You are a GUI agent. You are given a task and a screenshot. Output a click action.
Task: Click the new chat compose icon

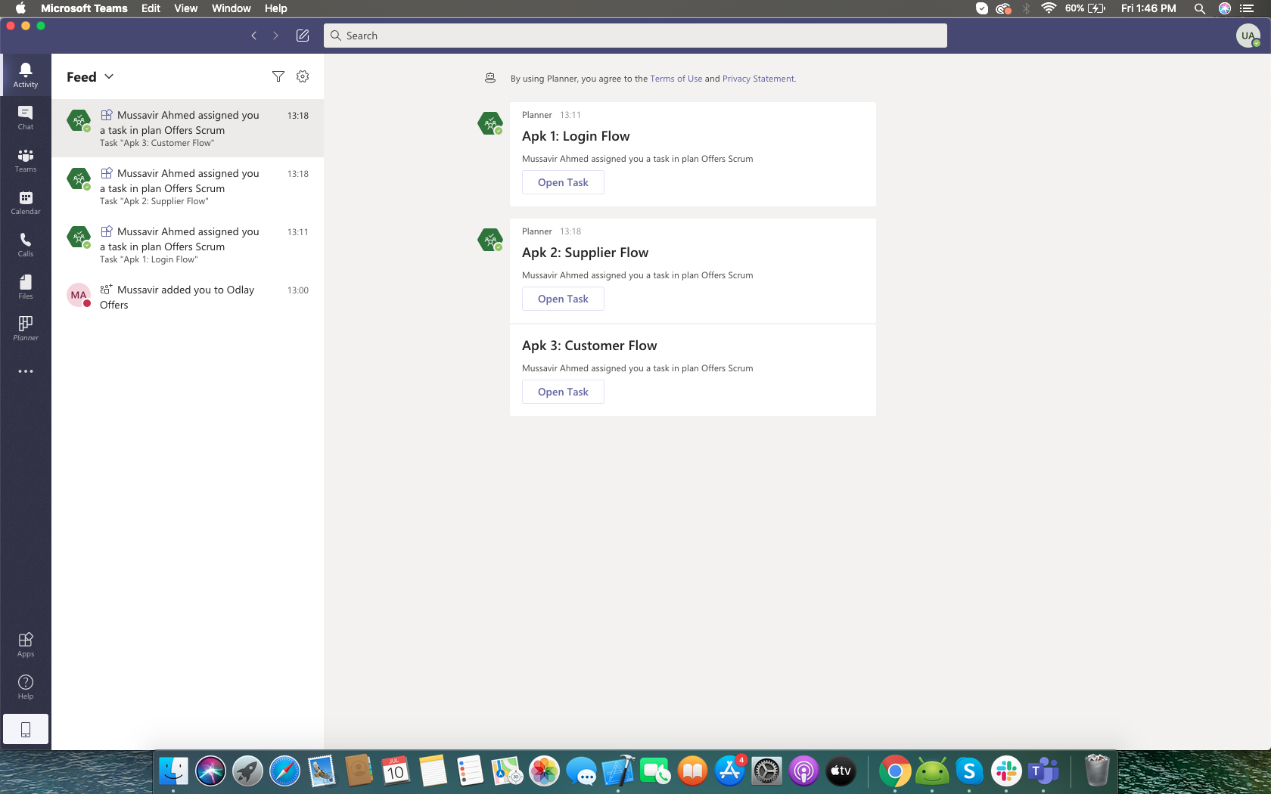[303, 36]
